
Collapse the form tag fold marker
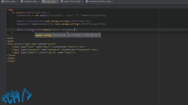6,44
